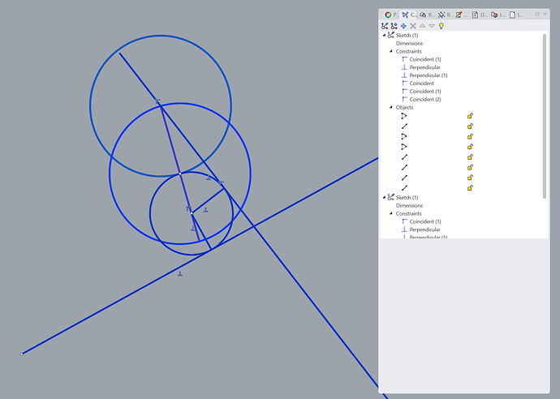This screenshot has width=560, height=399.
Task: Click the constraints panel vertical scrollbar
Action: (x=545, y=116)
